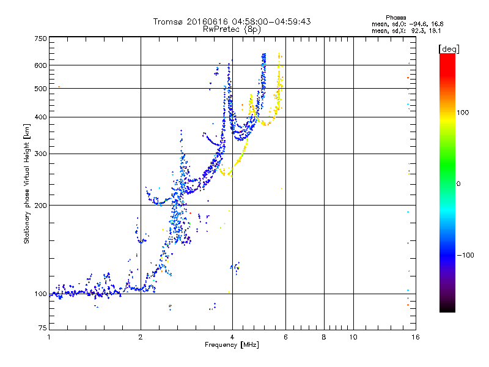Click the '750' y-axis tick label
The image size is (489, 367).
pyautogui.click(x=40, y=39)
